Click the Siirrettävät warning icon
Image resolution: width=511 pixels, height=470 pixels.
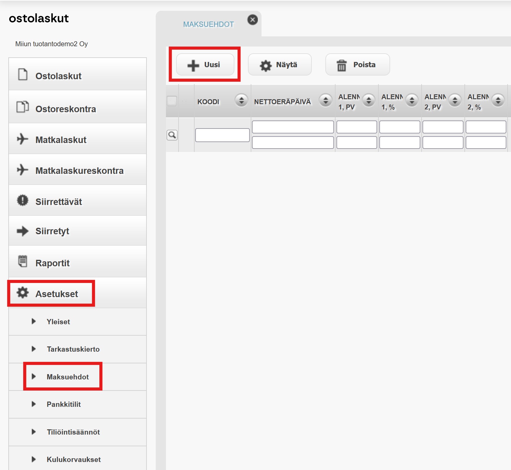point(23,200)
